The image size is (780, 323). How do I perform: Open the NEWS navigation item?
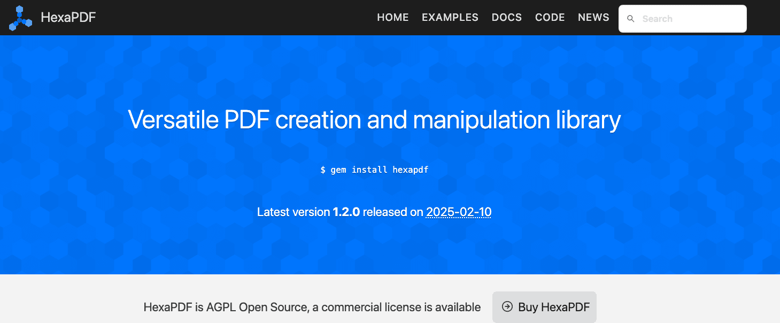coord(593,17)
